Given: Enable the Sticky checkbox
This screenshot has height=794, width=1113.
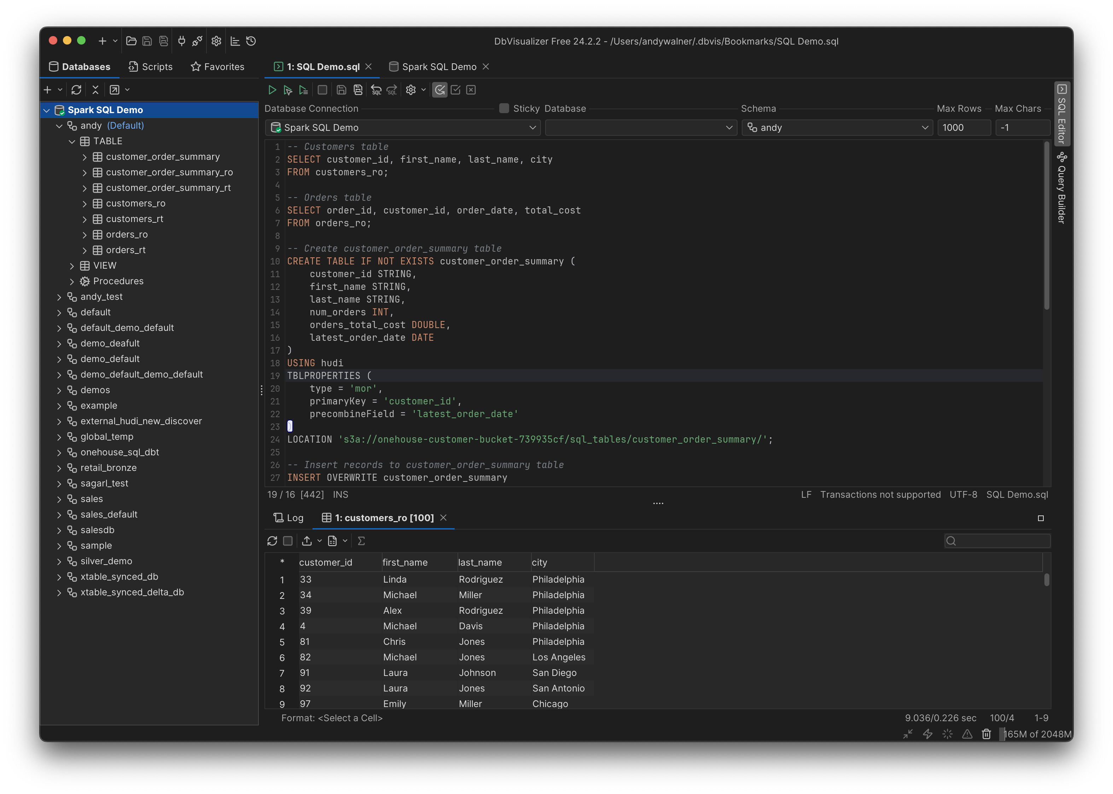Looking at the screenshot, I should pyautogui.click(x=504, y=109).
